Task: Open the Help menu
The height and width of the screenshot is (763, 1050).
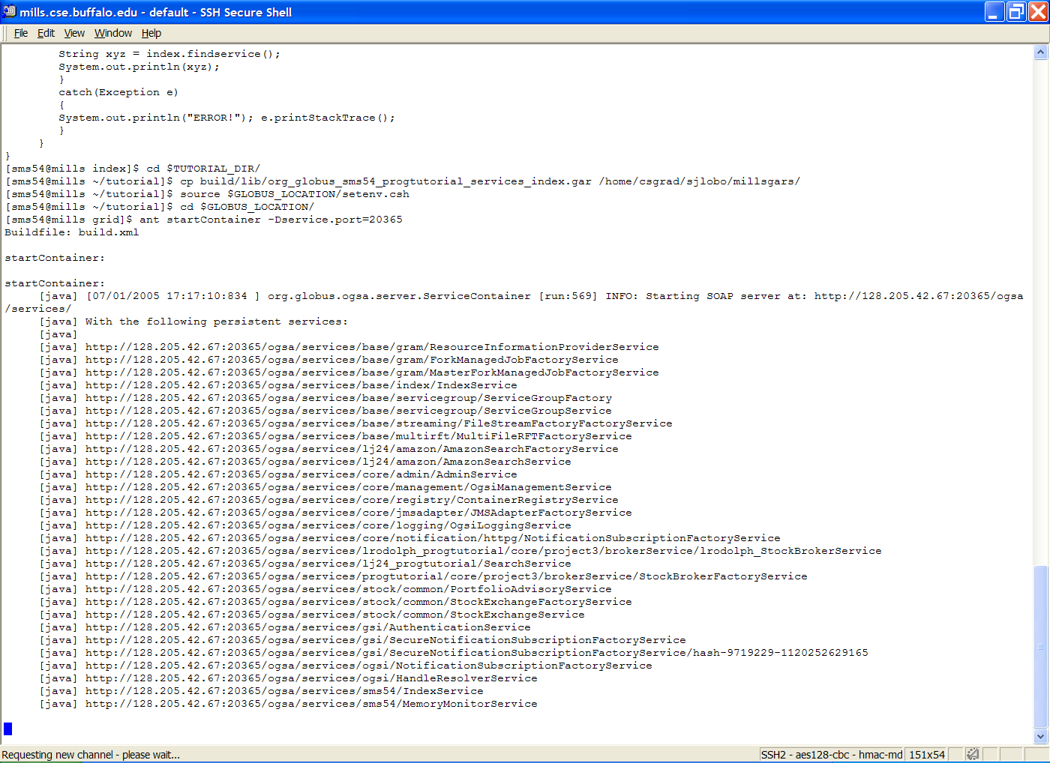Action: click(151, 33)
